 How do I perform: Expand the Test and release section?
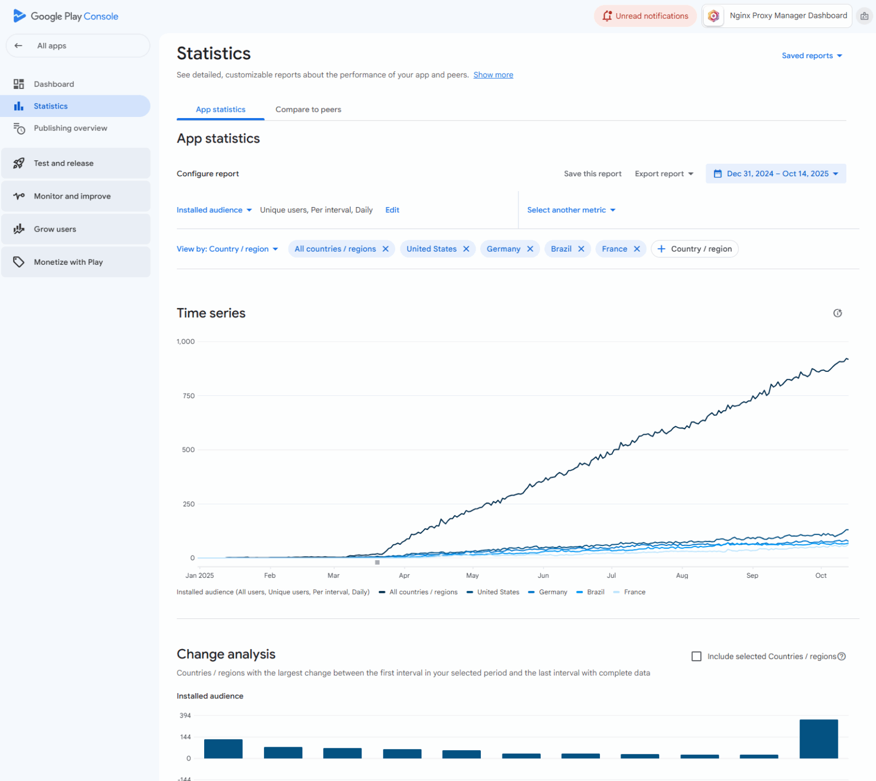point(76,163)
